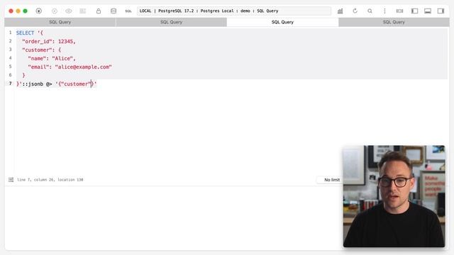Click the "customer": { line in editor
Viewport: 454px width, 255px height.
pos(41,50)
